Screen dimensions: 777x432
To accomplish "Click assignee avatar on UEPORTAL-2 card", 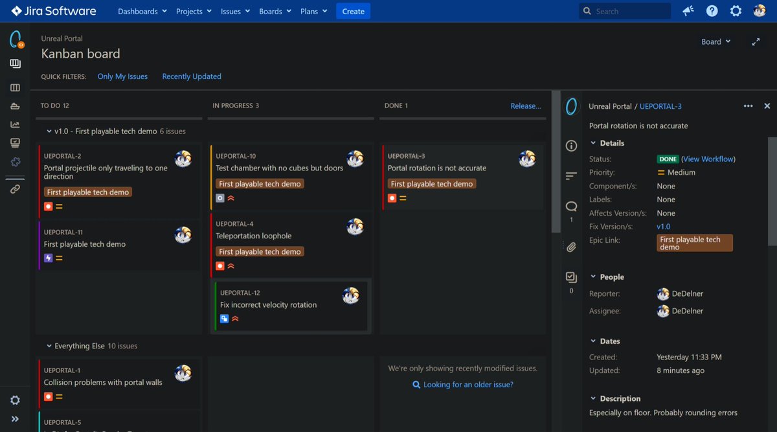I will 183,159.
